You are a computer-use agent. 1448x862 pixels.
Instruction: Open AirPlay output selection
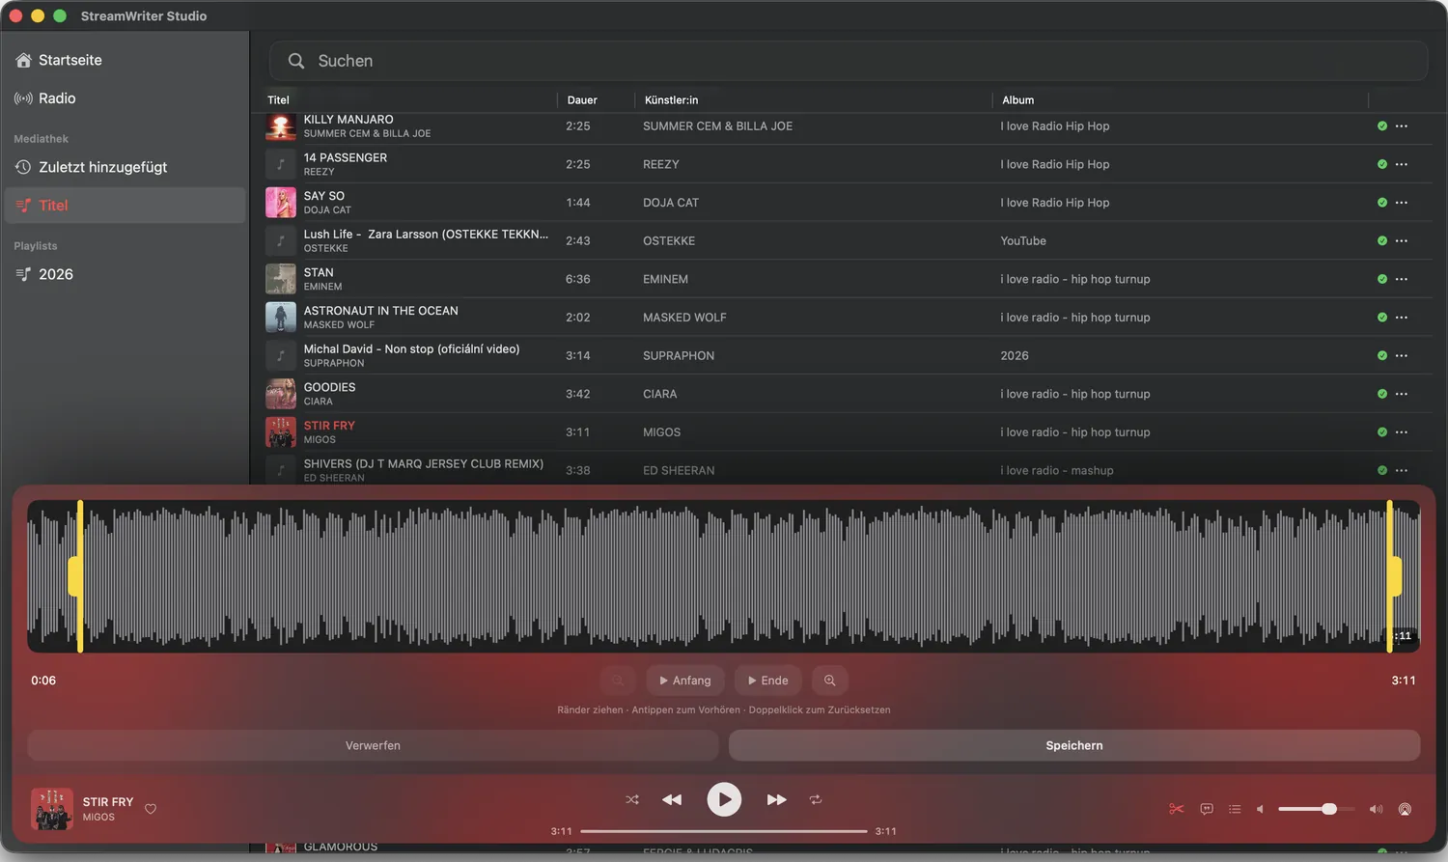point(1405,809)
